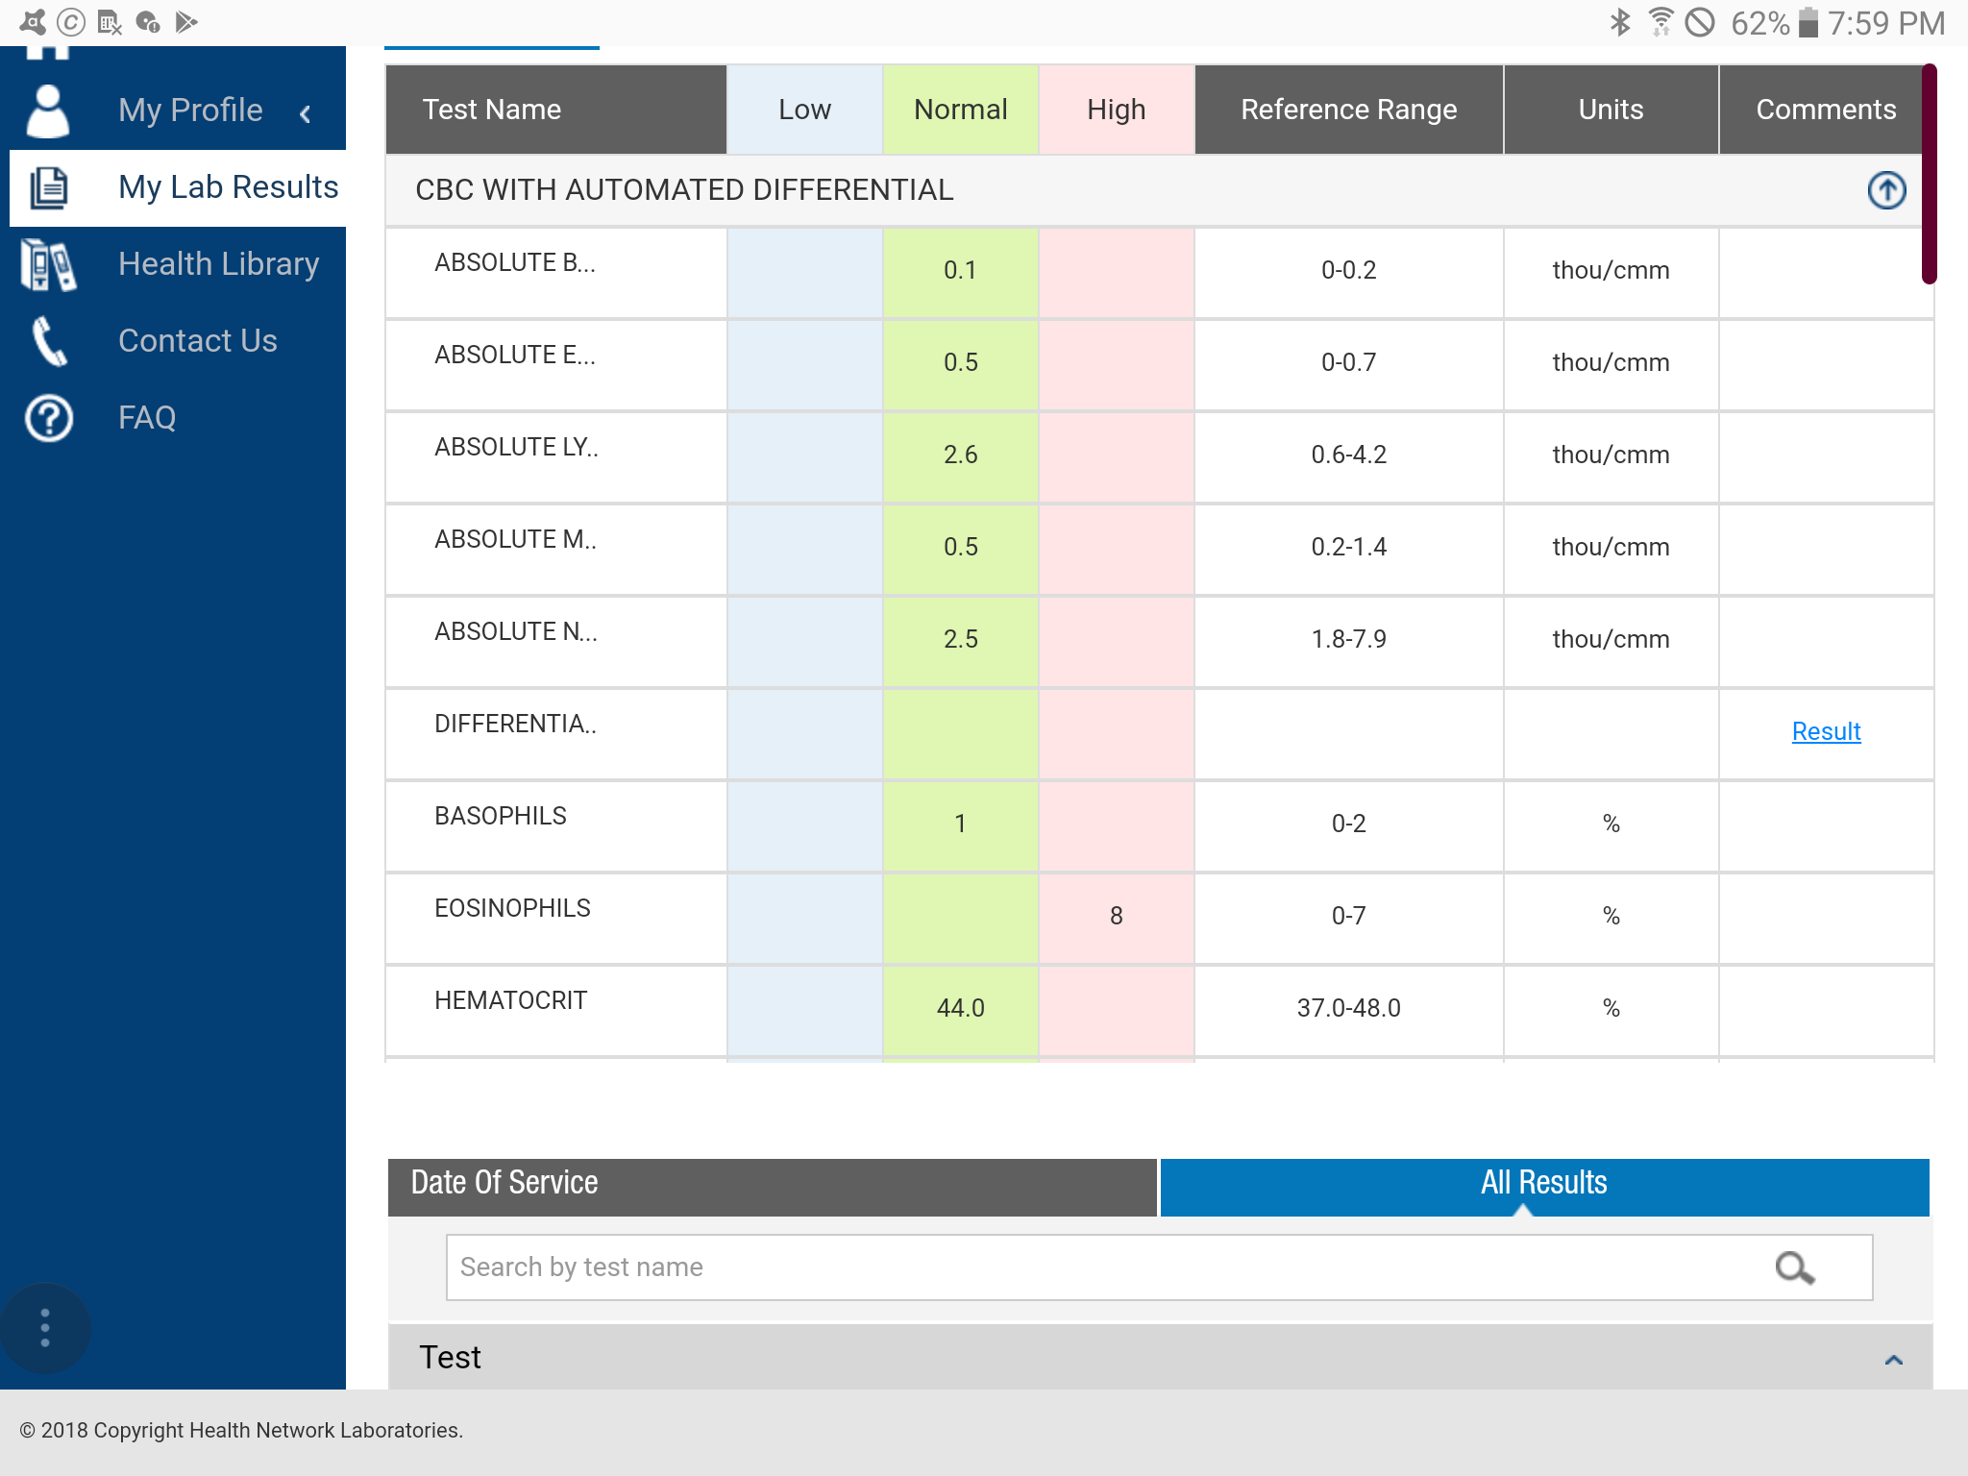
Task: Select the All Results tab
Action: (1543, 1185)
